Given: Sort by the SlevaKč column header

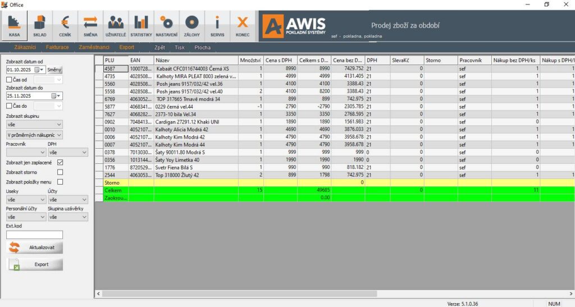Looking at the screenshot, I should click(x=407, y=61).
